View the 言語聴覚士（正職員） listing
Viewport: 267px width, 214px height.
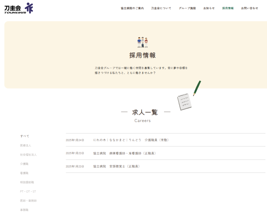coord(117,166)
